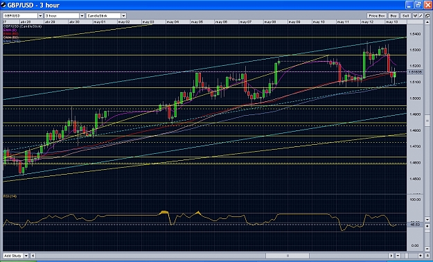Viewport: 433px width, 262px height.
Task: Click the vertical zoom out minus button
Action: coord(427,249)
